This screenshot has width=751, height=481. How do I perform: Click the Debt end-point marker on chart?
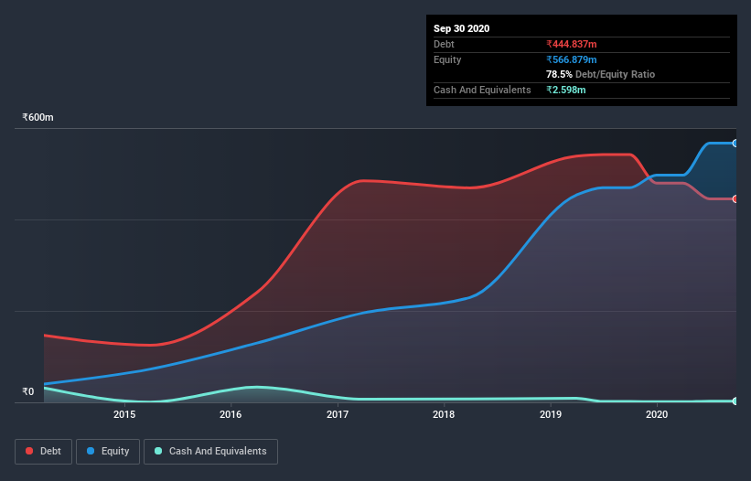point(735,199)
